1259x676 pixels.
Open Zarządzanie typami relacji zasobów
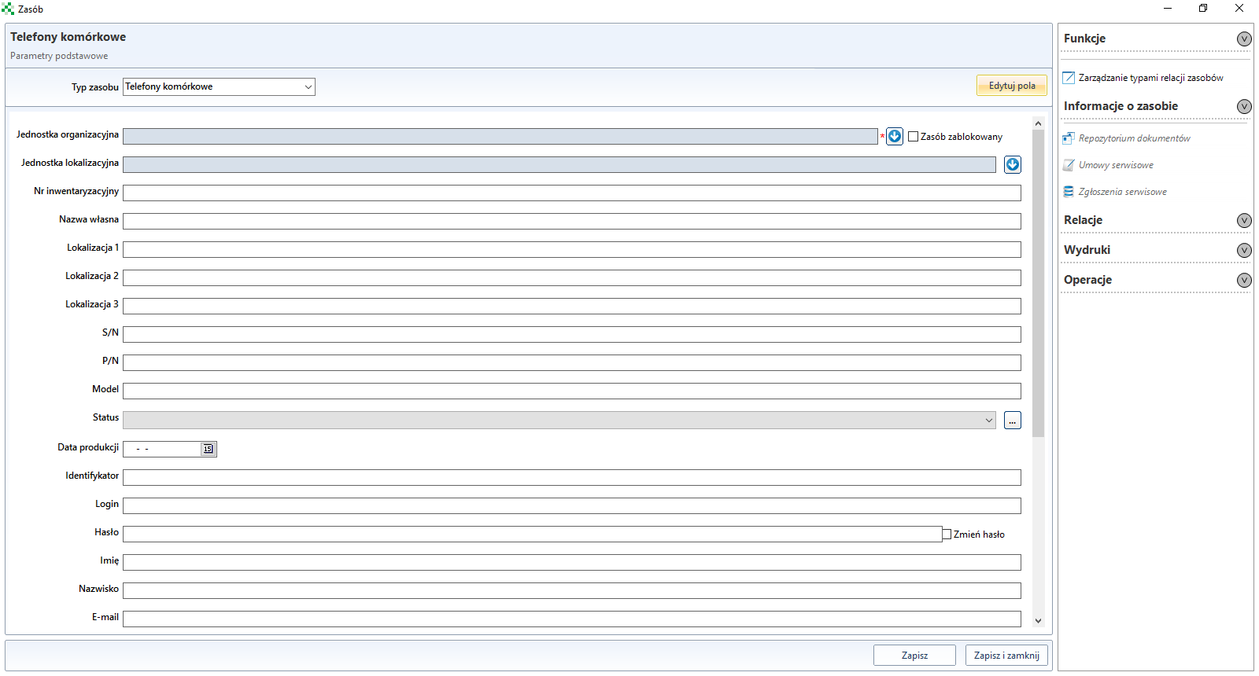click(x=1150, y=78)
